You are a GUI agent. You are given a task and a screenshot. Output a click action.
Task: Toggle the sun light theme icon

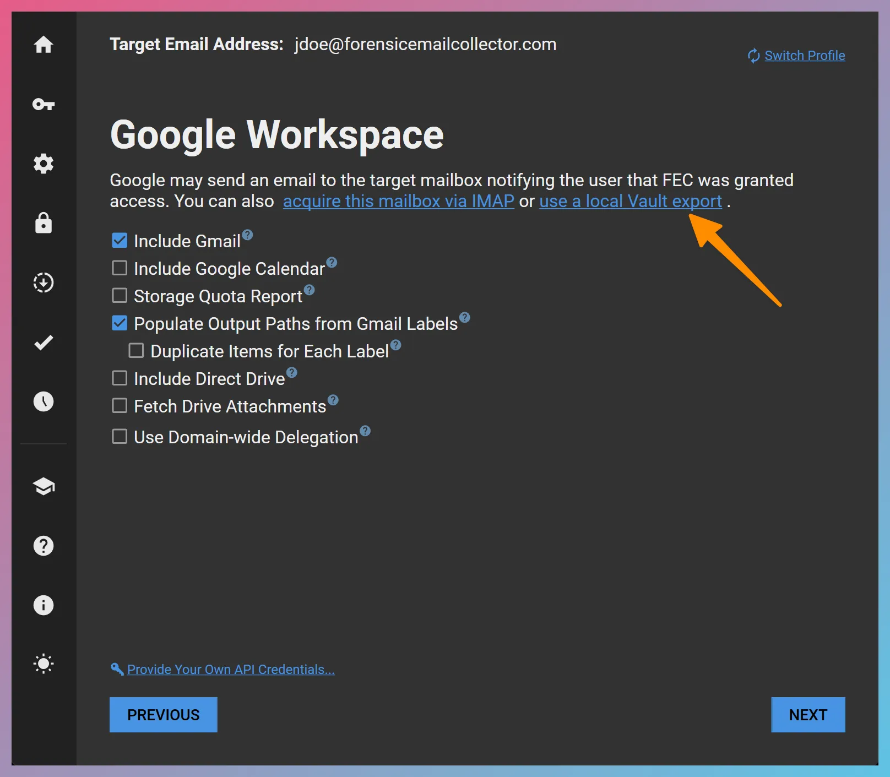point(44,664)
